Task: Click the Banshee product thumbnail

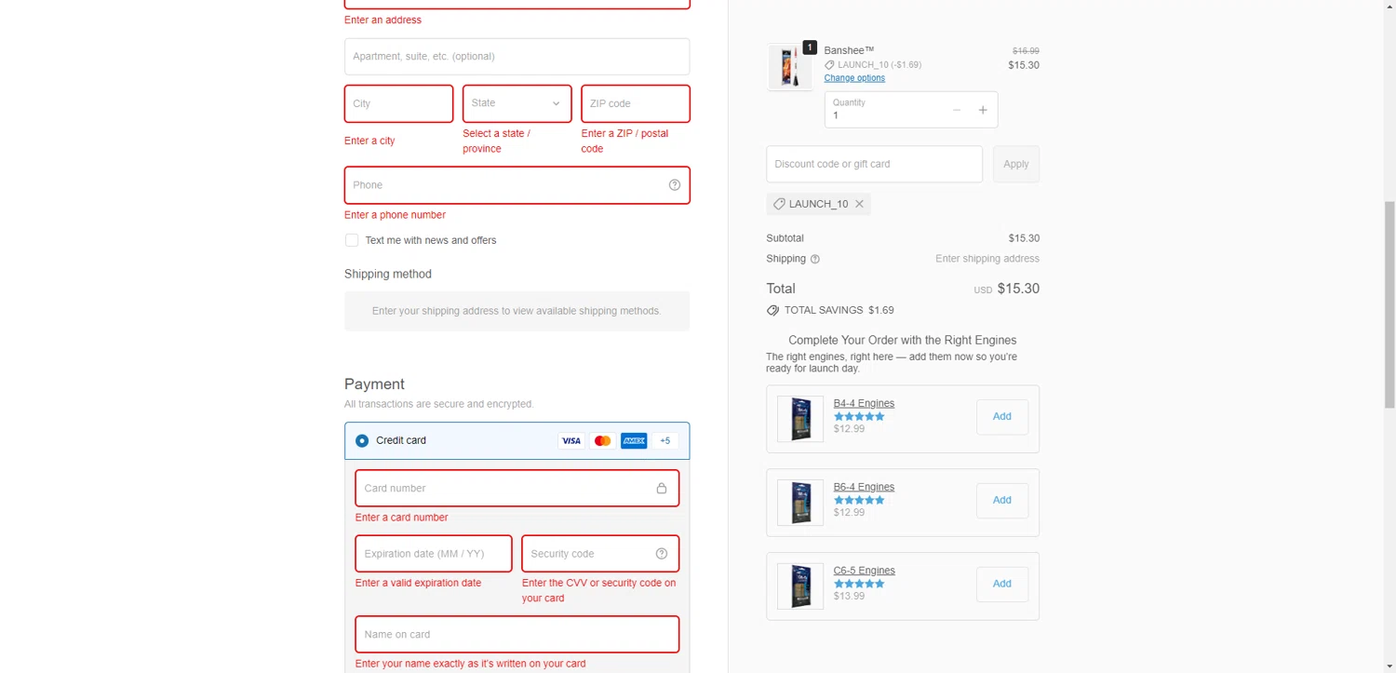Action: coord(789,66)
